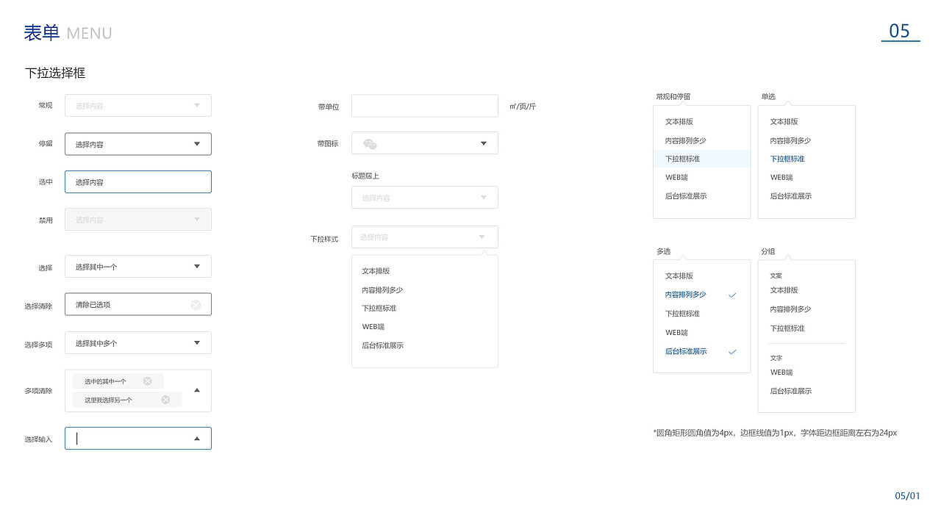Click the 选择清除 row label
The height and width of the screenshot is (529, 941).
click(x=38, y=306)
